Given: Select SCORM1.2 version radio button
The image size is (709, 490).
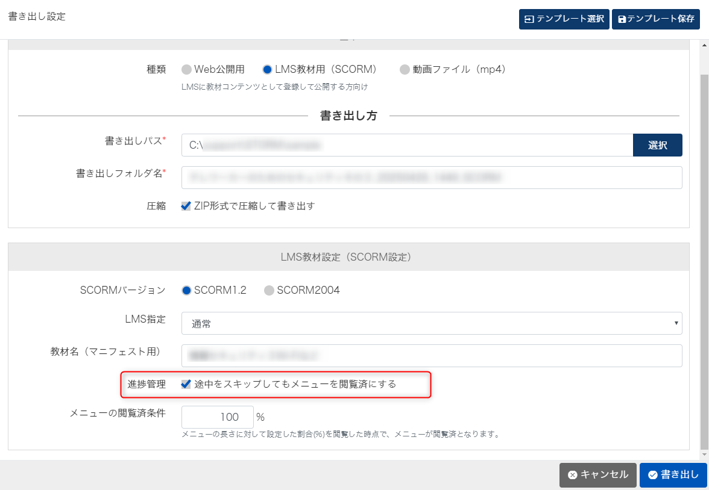Looking at the screenshot, I should [187, 290].
